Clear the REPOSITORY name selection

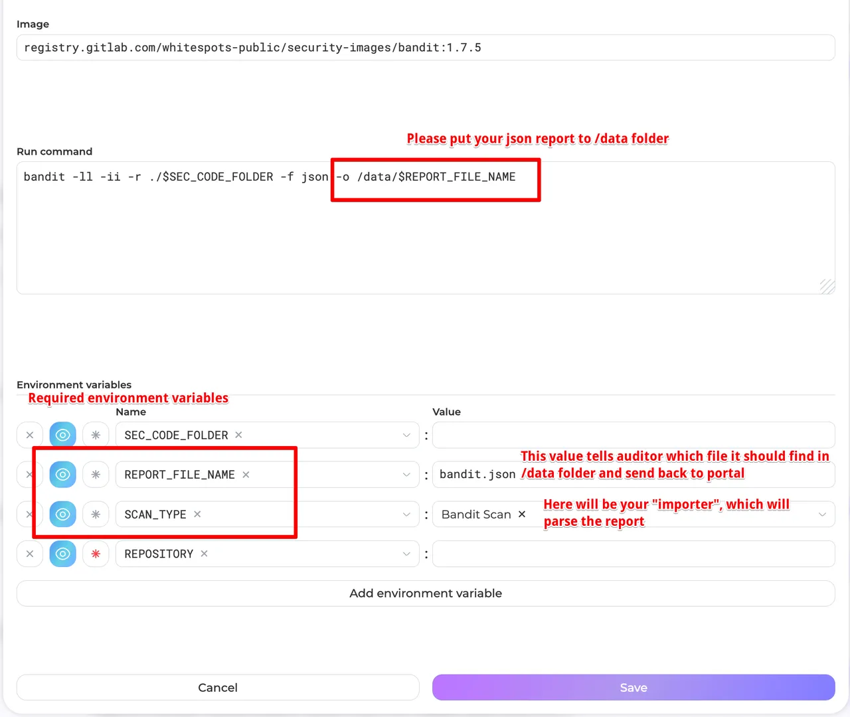pyautogui.click(x=204, y=554)
